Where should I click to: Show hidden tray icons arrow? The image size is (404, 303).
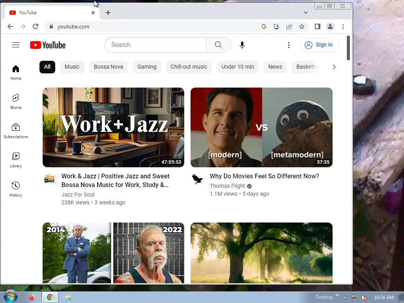tap(345, 297)
